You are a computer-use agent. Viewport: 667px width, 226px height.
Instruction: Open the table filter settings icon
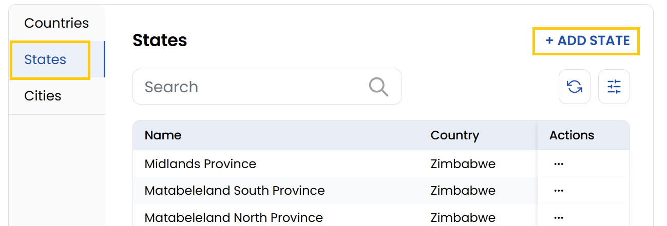click(x=614, y=87)
